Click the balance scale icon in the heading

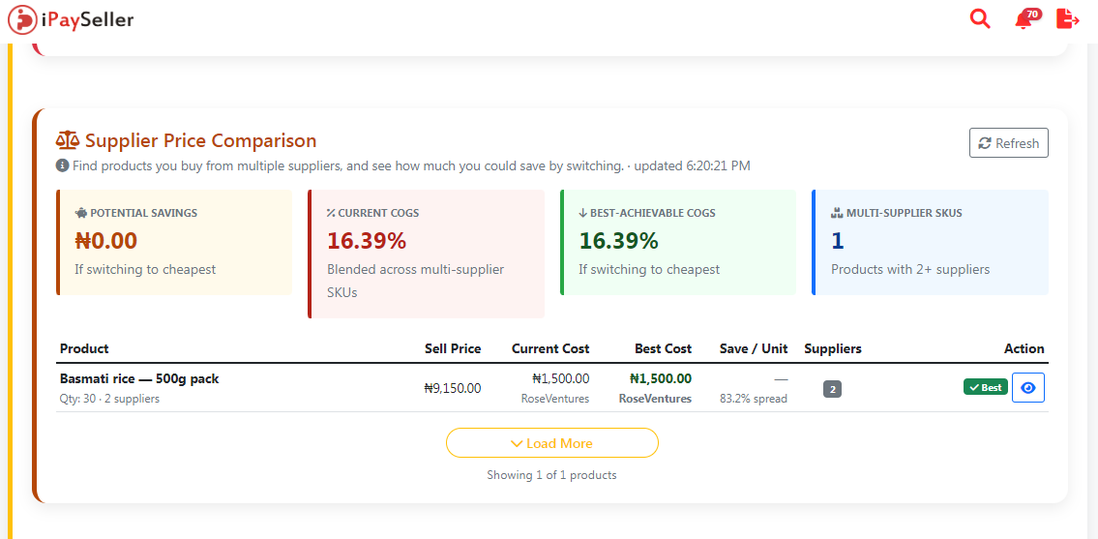click(68, 141)
